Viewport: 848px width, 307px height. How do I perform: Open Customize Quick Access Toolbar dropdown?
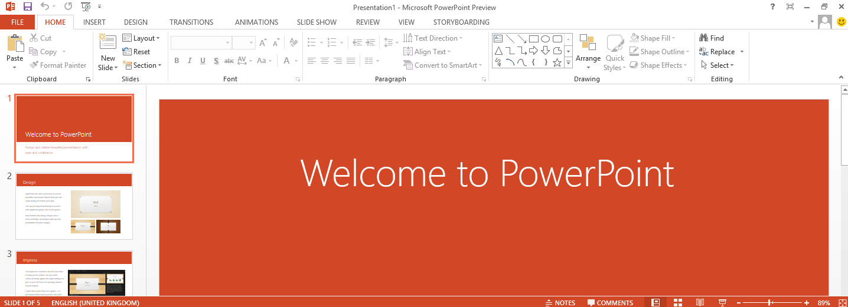[99, 7]
